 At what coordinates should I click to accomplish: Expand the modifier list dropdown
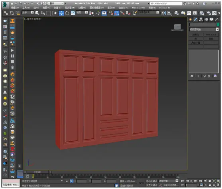(x=204, y=30)
